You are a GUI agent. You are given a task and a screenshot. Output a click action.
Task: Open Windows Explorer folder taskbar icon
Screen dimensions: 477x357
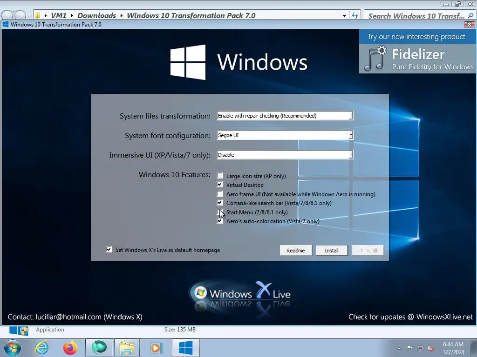point(127,348)
